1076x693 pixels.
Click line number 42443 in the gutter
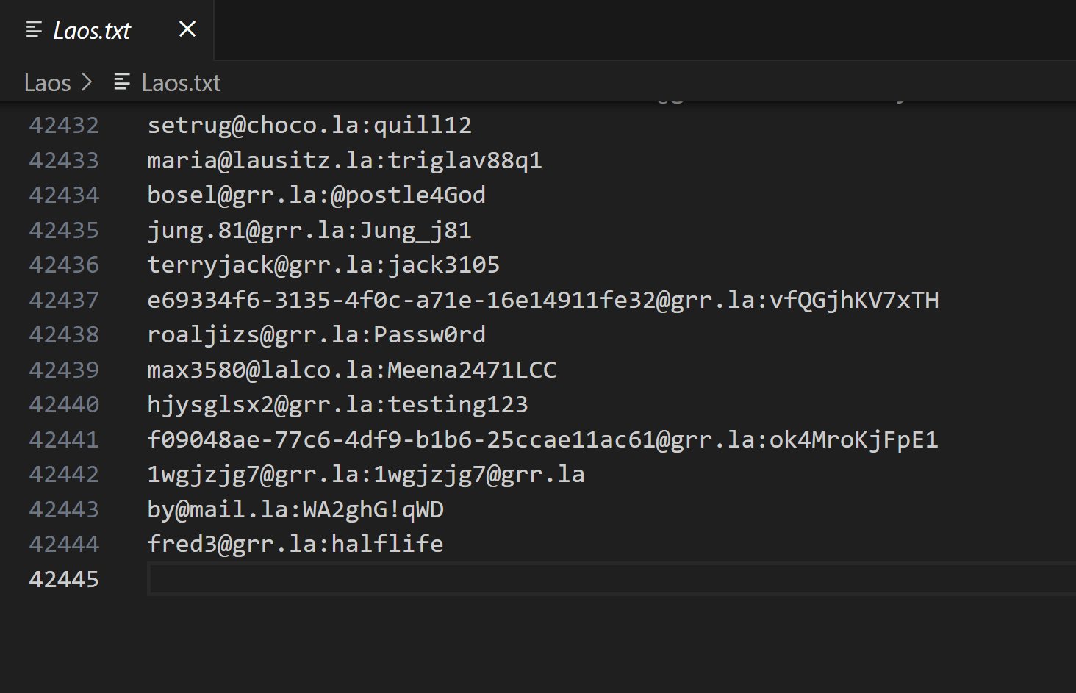(64, 509)
